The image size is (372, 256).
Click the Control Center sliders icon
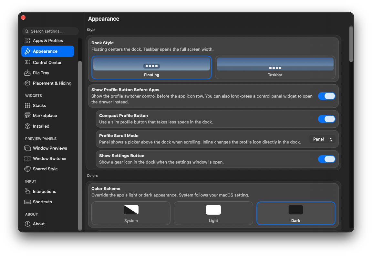[x=27, y=62]
